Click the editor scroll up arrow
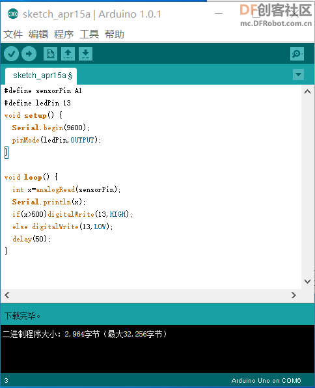Image resolution: width=315 pixels, height=388 pixels. [x=307, y=92]
